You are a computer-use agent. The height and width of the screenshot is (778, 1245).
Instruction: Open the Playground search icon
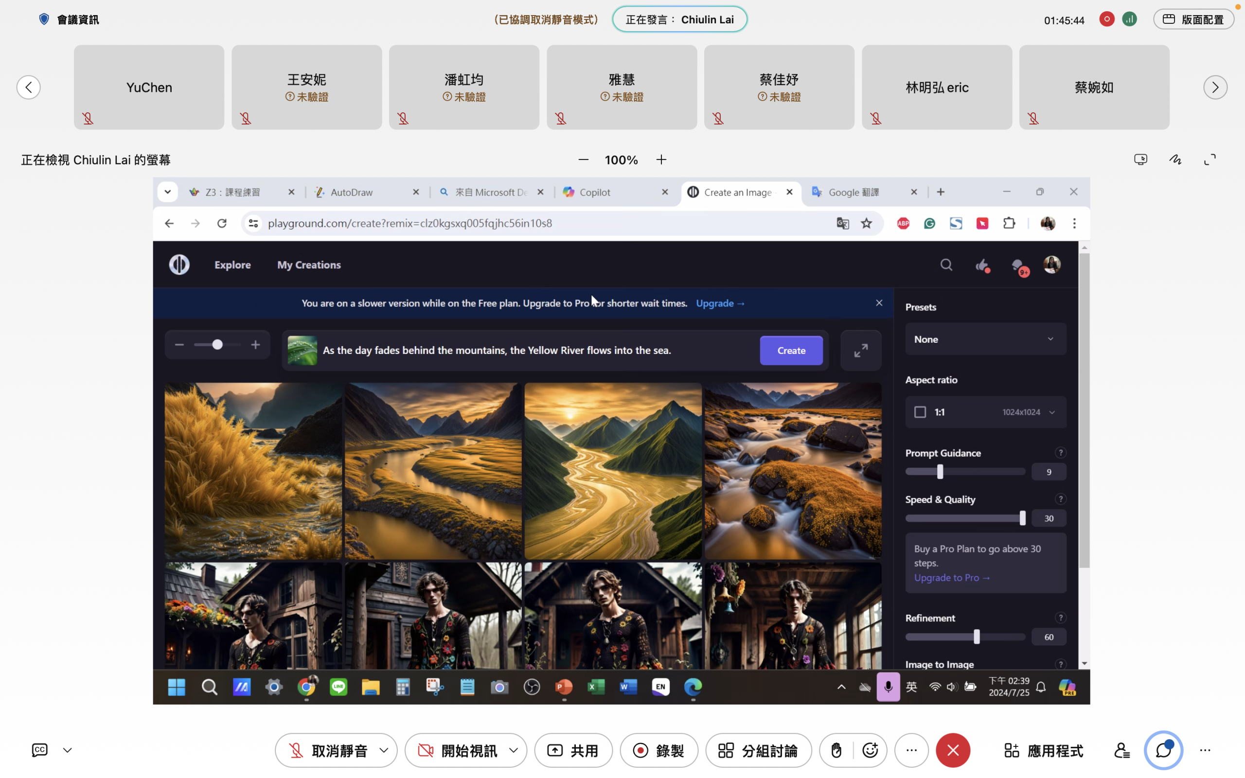pyautogui.click(x=946, y=265)
